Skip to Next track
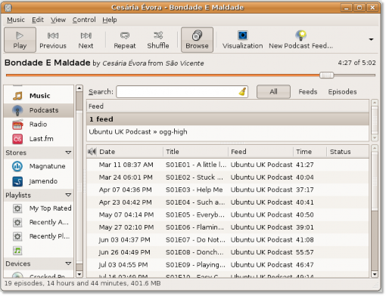The width and height of the screenshot is (386, 296). (x=86, y=40)
